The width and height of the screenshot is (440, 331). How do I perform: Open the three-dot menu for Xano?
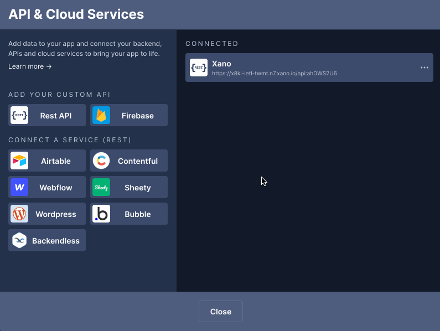[x=425, y=68]
